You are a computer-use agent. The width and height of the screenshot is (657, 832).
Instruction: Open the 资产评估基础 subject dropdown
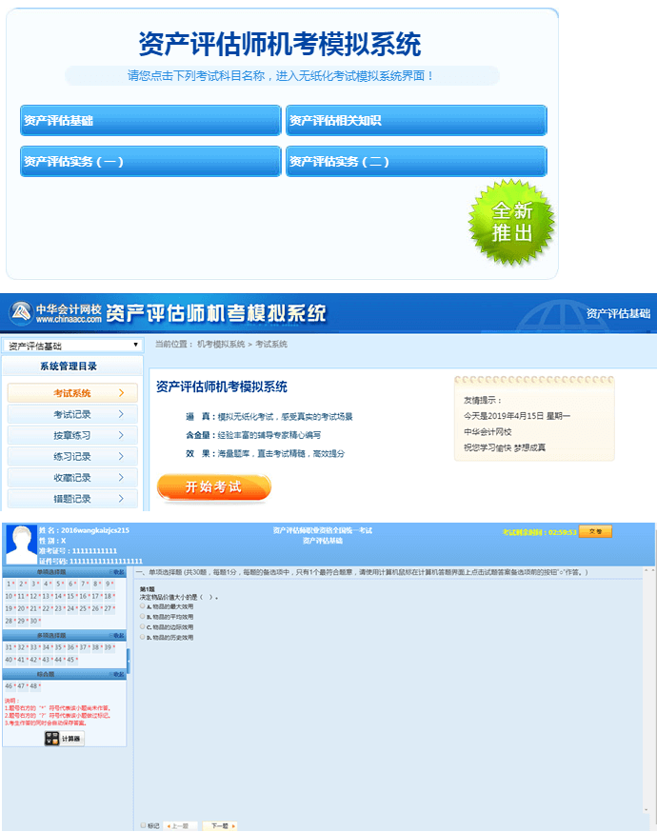click(72, 346)
